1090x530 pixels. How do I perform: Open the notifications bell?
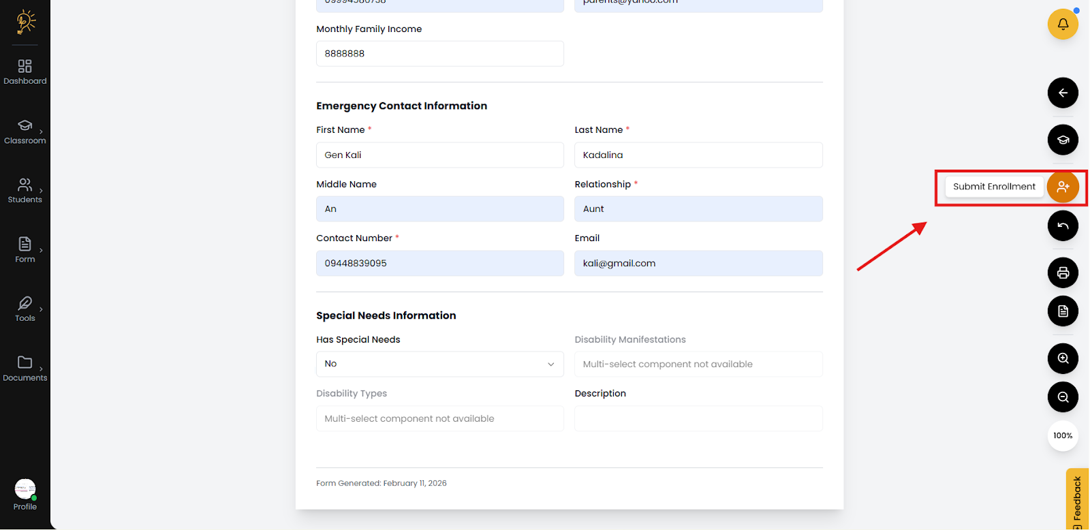(1062, 25)
